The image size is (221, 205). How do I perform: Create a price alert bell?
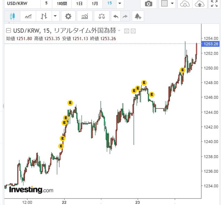coord(138,17)
